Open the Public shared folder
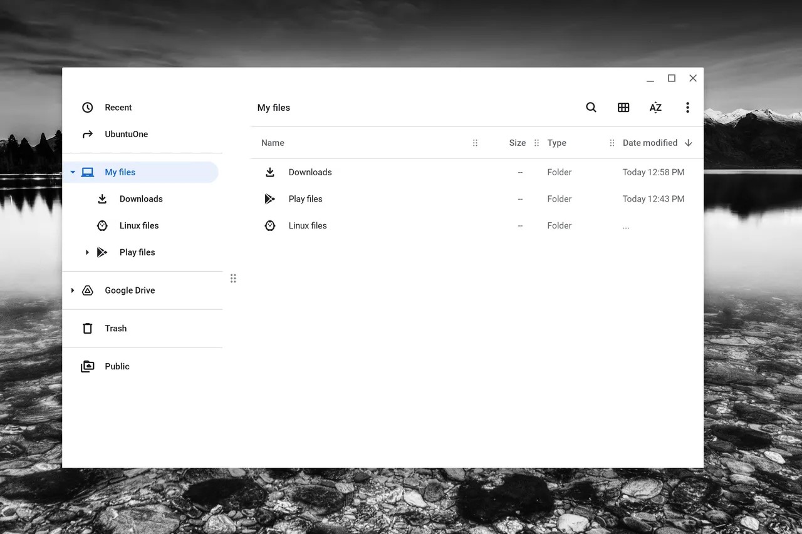This screenshot has width=802, height=534. (117, 367)
